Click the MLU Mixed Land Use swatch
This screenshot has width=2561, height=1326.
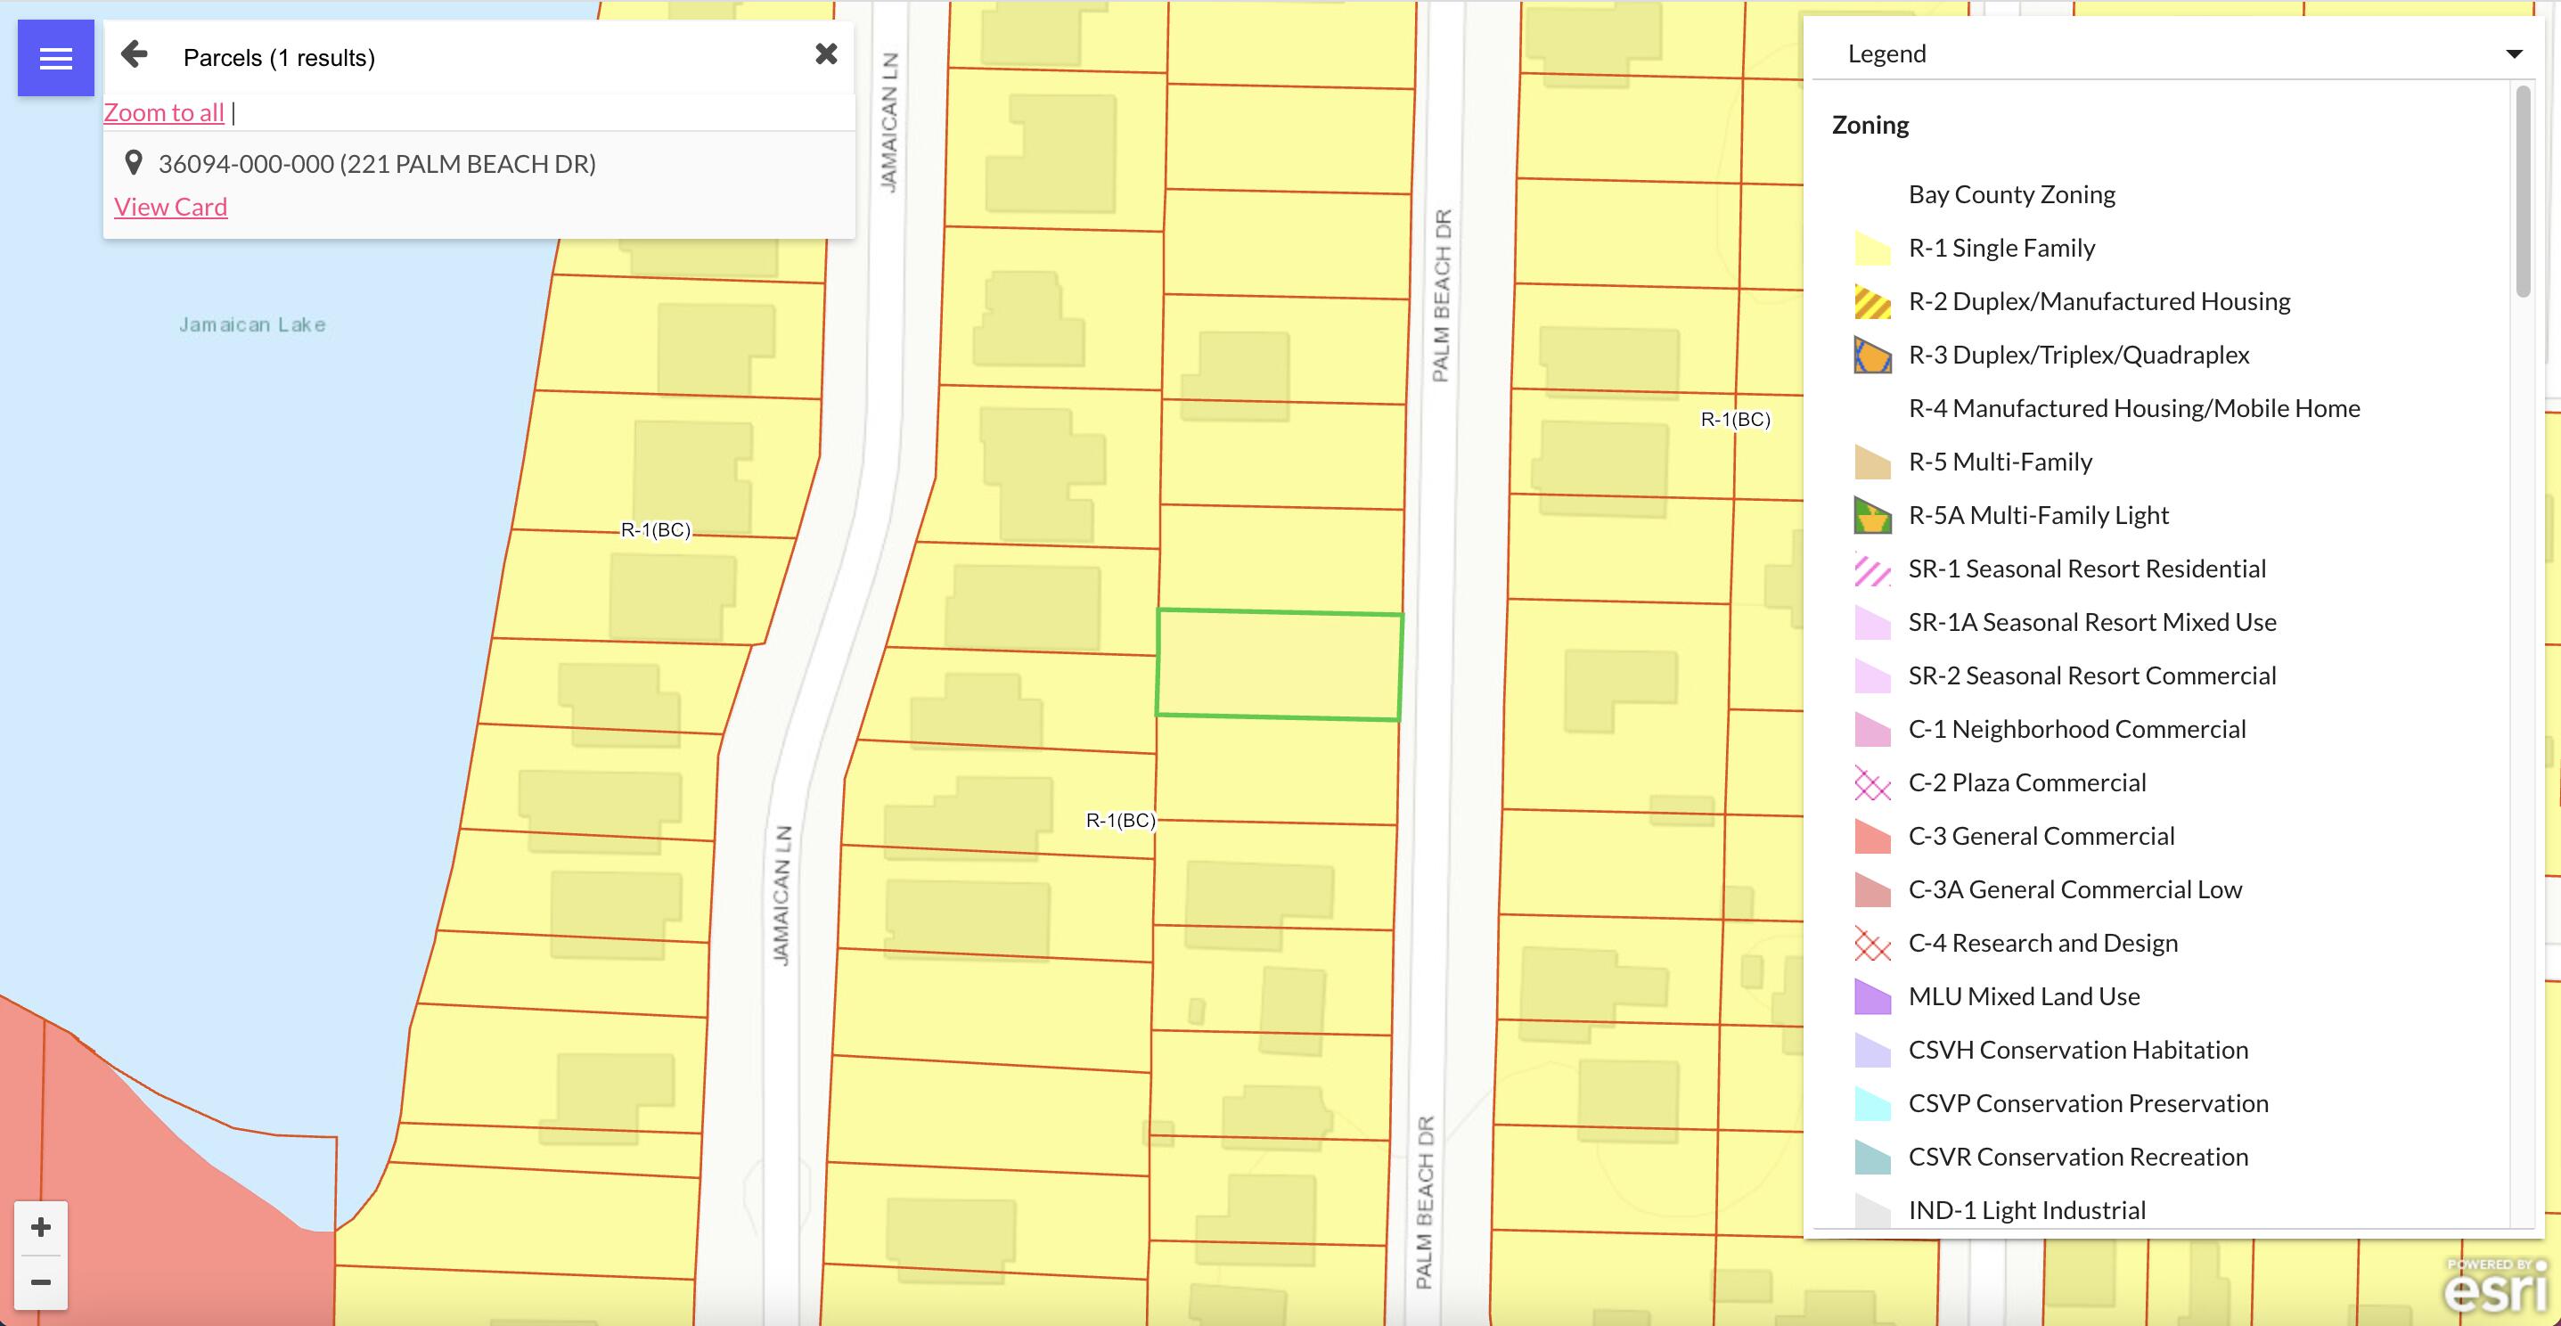1872,996
